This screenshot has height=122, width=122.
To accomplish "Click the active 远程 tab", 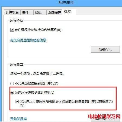I will click(69, 12).
